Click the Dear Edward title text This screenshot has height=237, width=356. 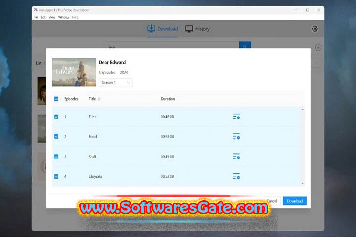click(112, 62)
